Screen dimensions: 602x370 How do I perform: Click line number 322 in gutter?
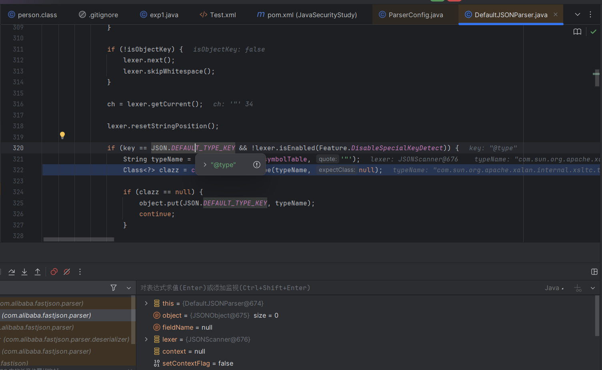click(18, 170)
